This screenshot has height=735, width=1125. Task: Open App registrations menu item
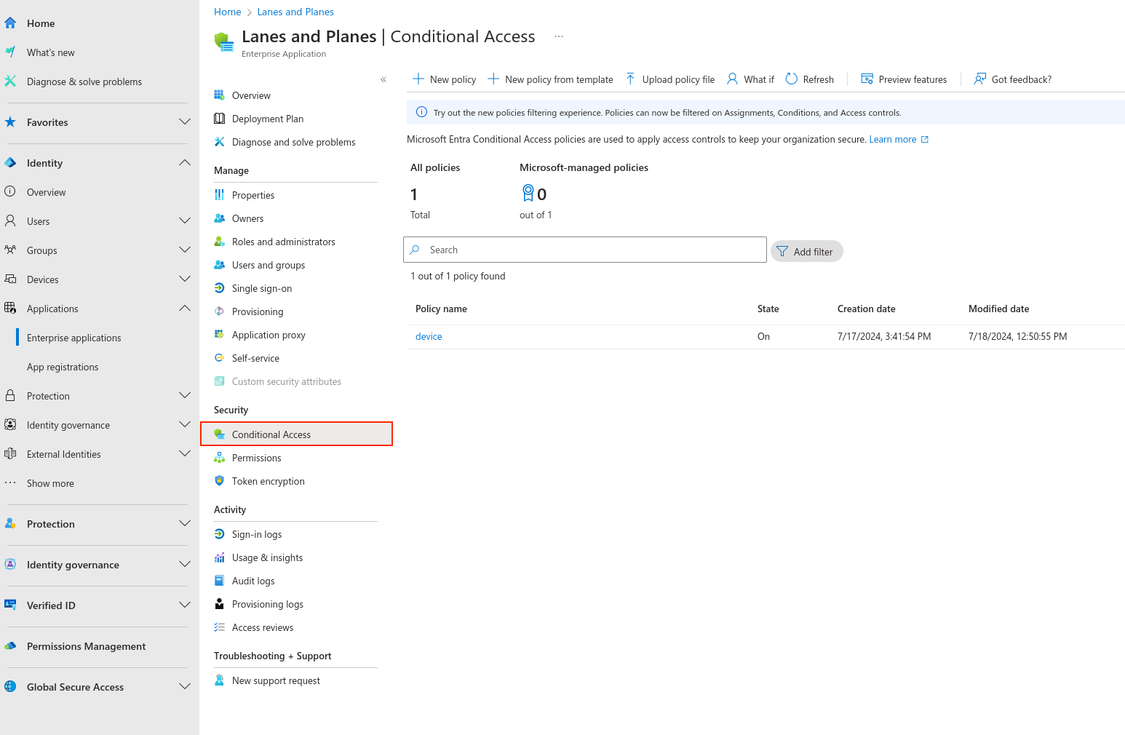(x=63, y=367)
